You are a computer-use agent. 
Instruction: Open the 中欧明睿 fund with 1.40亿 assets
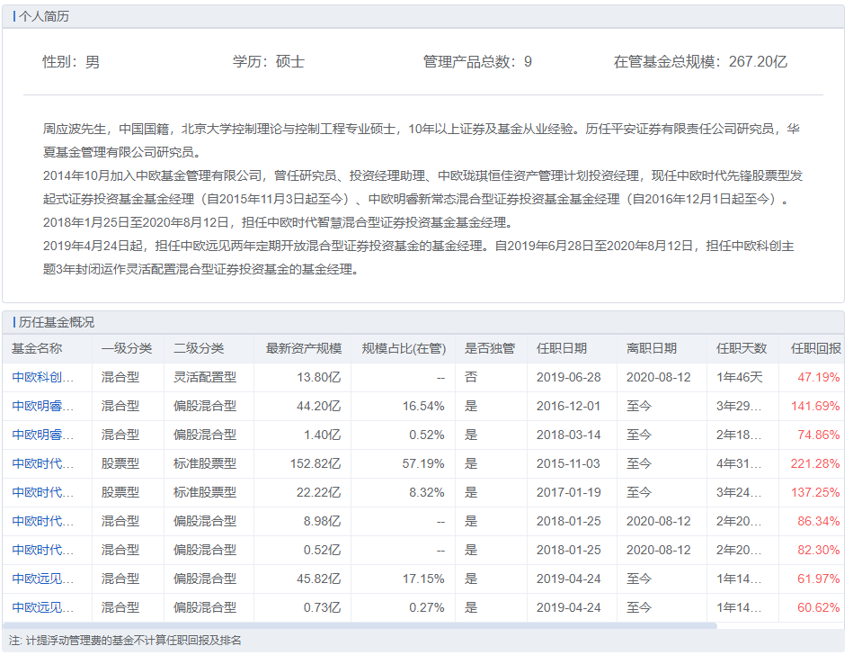coord(42,435)
